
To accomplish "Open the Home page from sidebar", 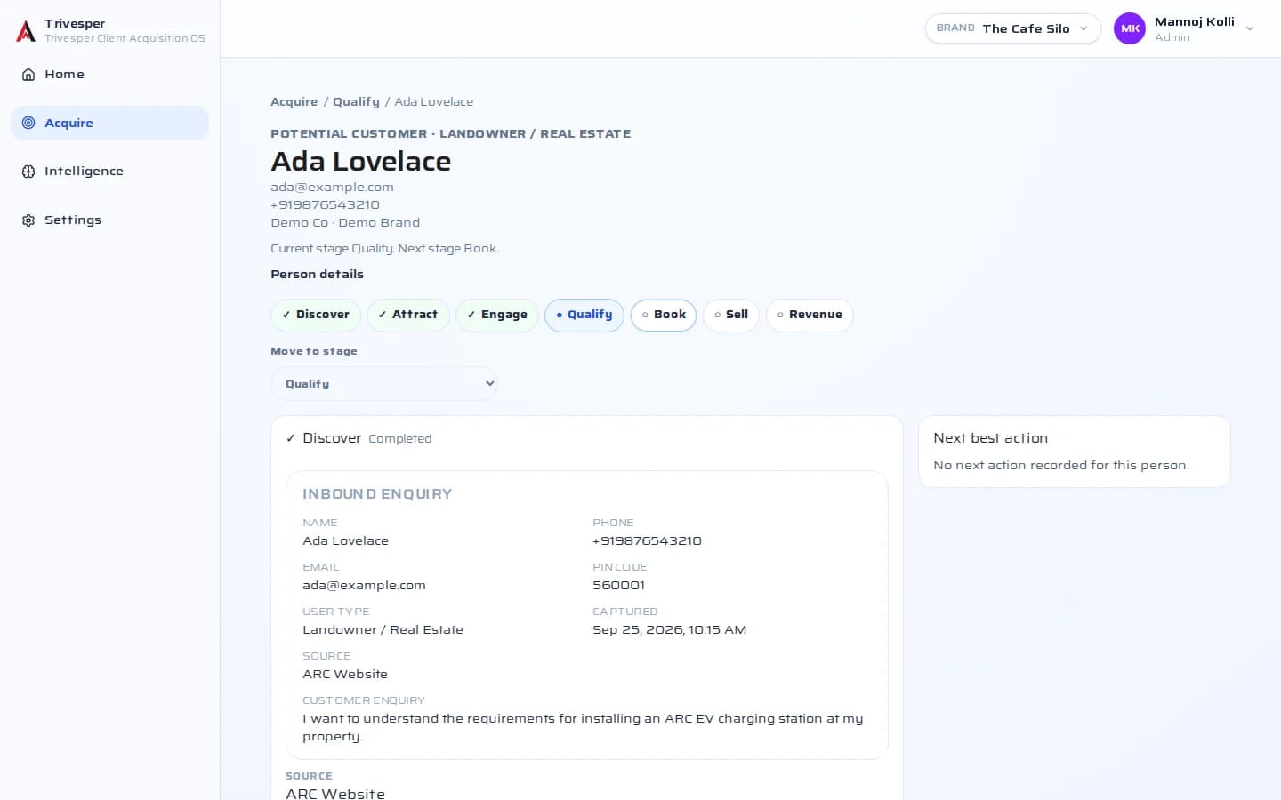I will point(109,75).
